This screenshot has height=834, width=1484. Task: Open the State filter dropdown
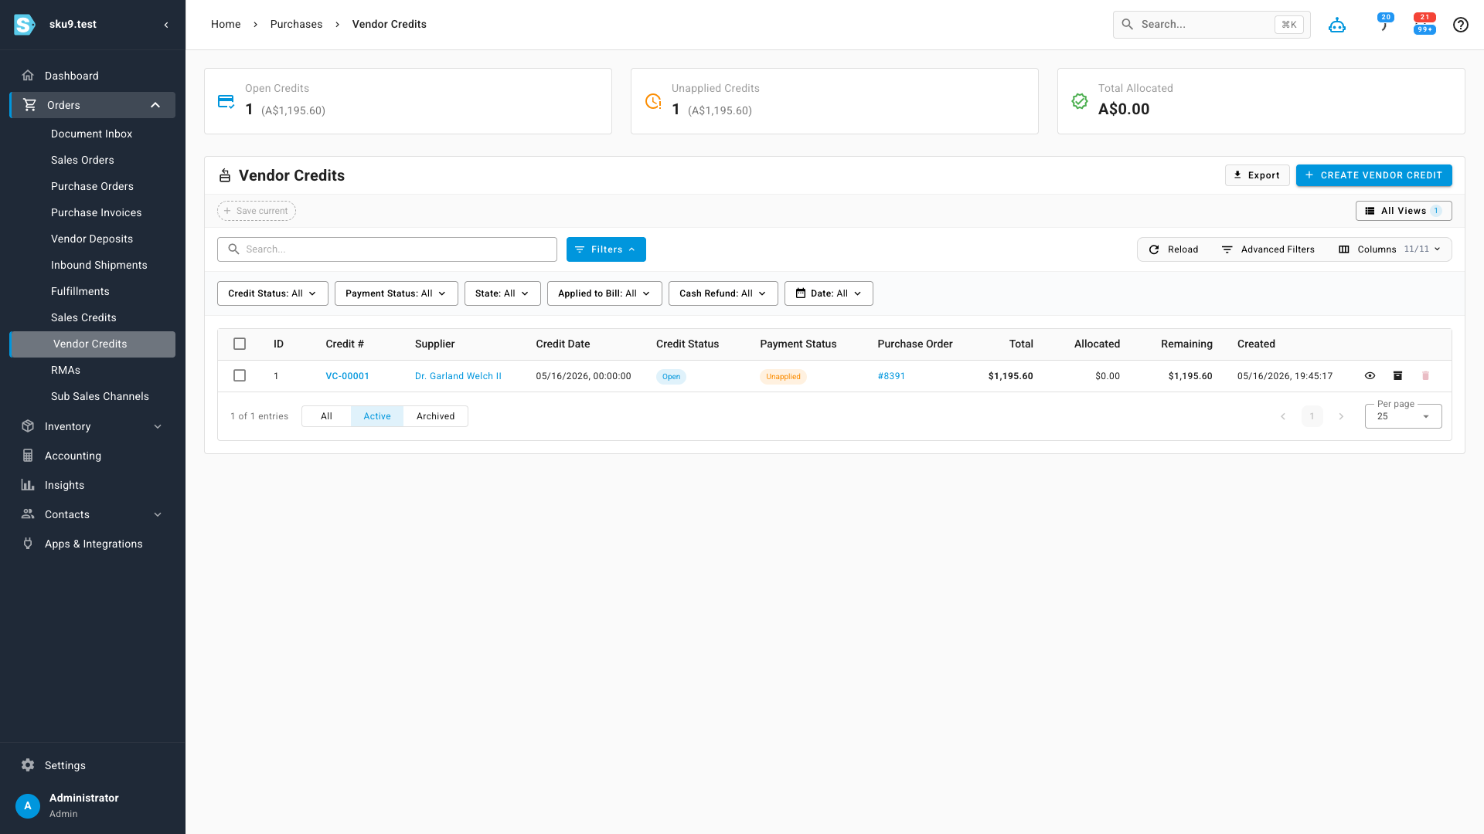click(x=502, y=293)
